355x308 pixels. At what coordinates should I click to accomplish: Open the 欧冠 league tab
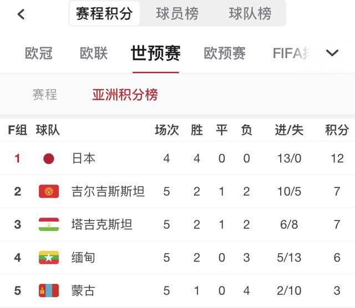pyautogui.click(x=38, y=53)
